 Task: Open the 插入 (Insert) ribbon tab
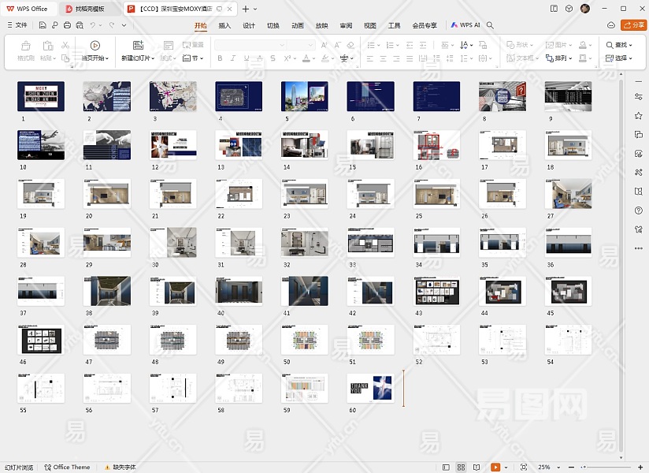coord(224,25)
